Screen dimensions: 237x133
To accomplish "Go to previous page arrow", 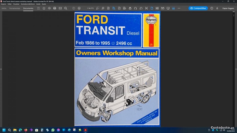I will click(x=74, y=8).
